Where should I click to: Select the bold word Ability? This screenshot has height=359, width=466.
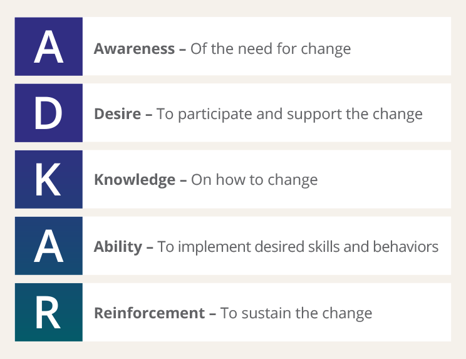118,247
